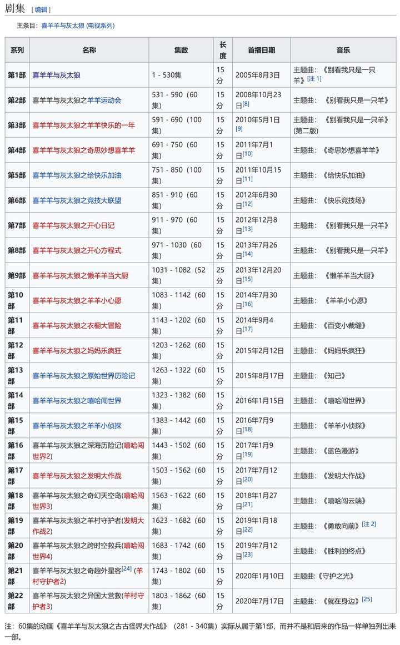
Task: Click reference [21] after 2018年1月27日
Action: 247,505
